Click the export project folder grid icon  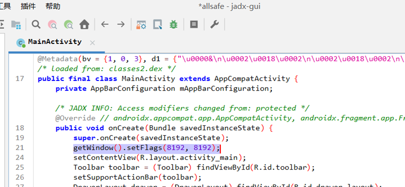tap(16, 25)
